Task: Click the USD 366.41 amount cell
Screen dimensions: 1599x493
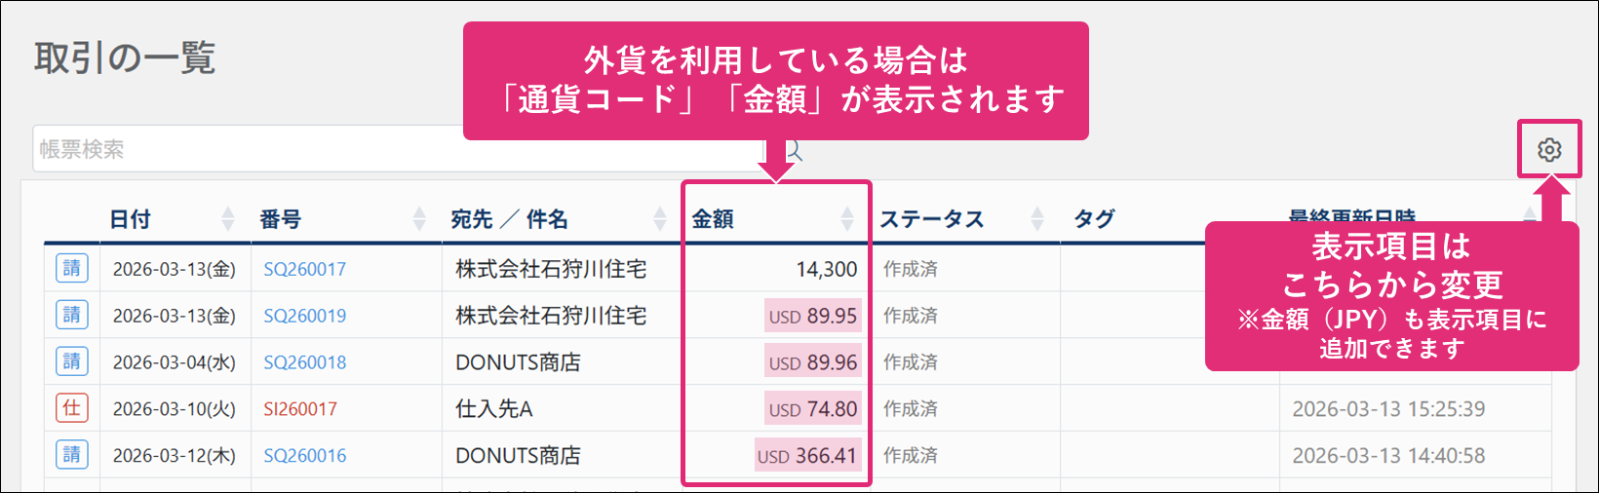Action: point(807,456)
